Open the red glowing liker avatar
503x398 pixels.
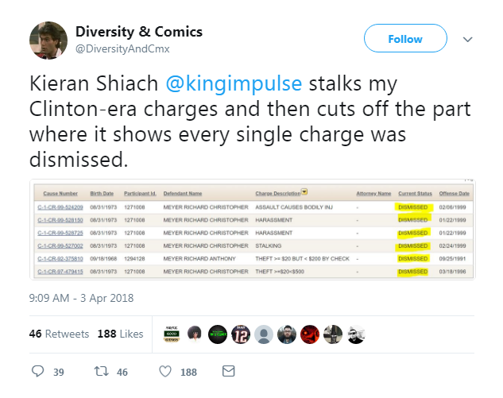310,334
